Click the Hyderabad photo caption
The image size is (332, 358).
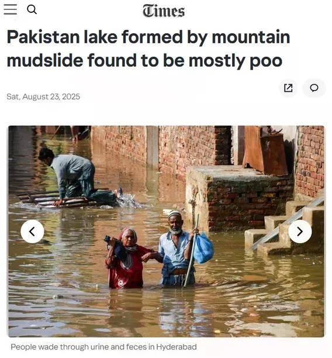pyautogui.click(x=103, y=347)
